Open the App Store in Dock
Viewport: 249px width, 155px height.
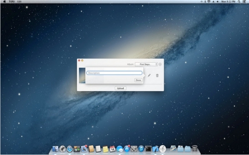(127, 149)
